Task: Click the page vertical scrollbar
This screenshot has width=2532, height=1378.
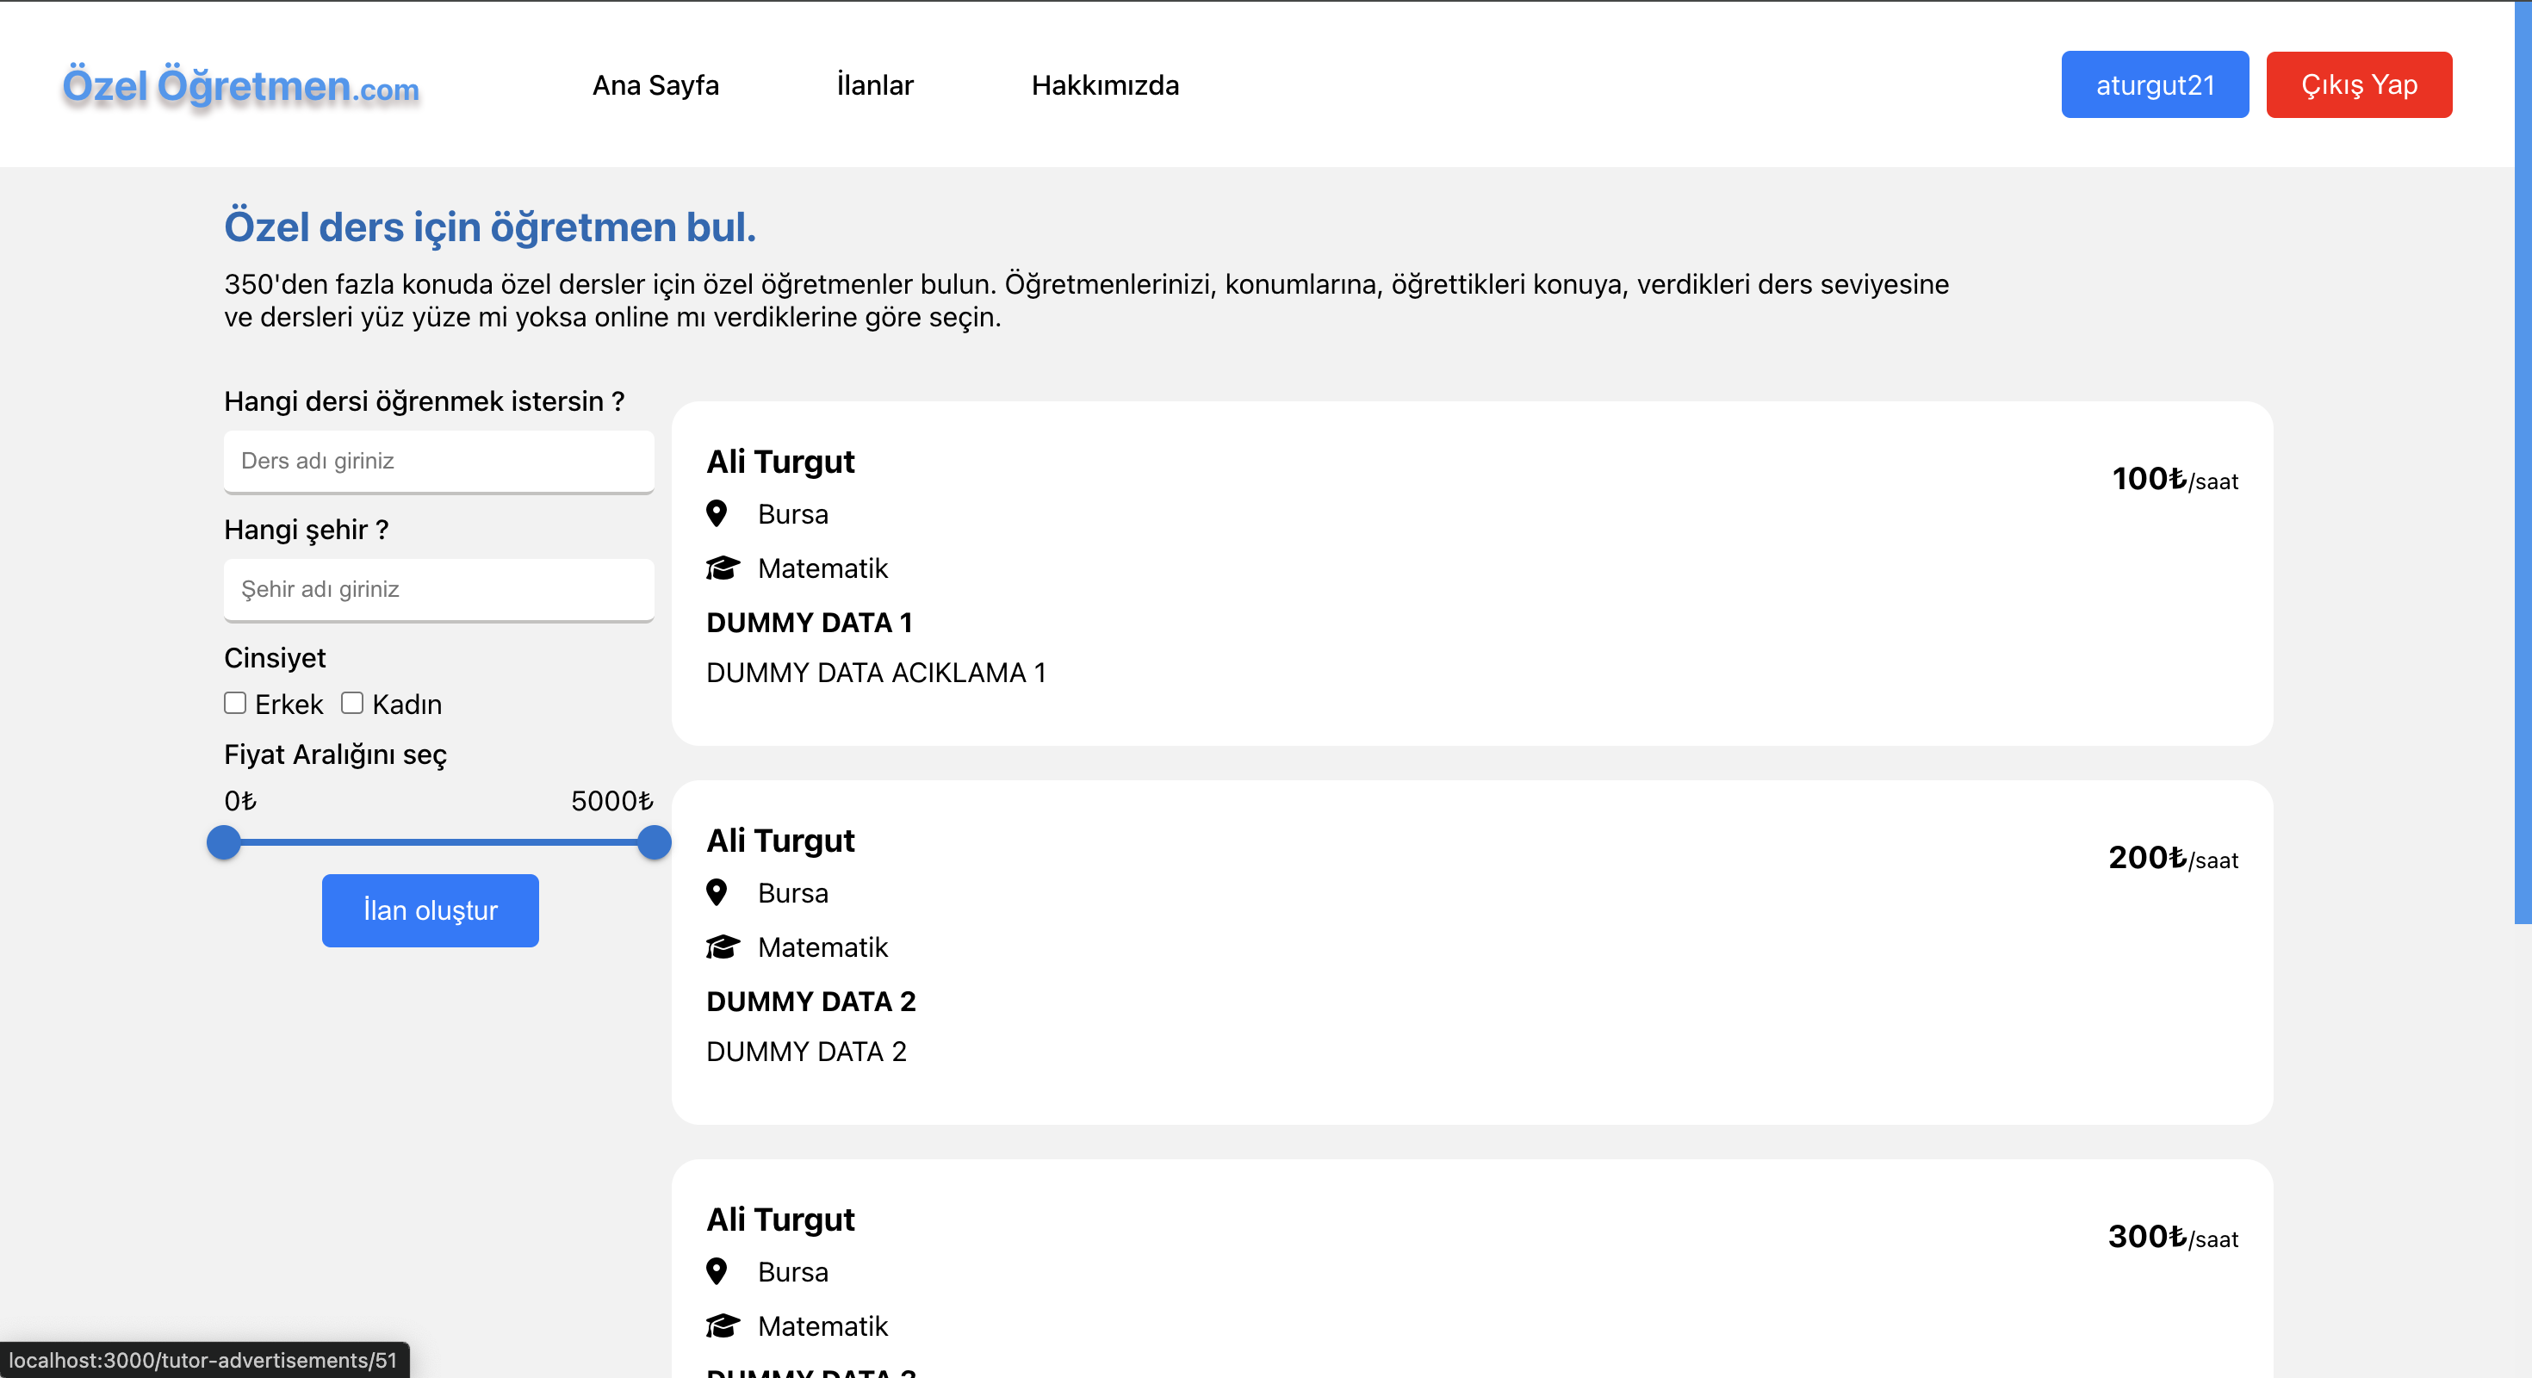Action: [x=2523, y=462]
